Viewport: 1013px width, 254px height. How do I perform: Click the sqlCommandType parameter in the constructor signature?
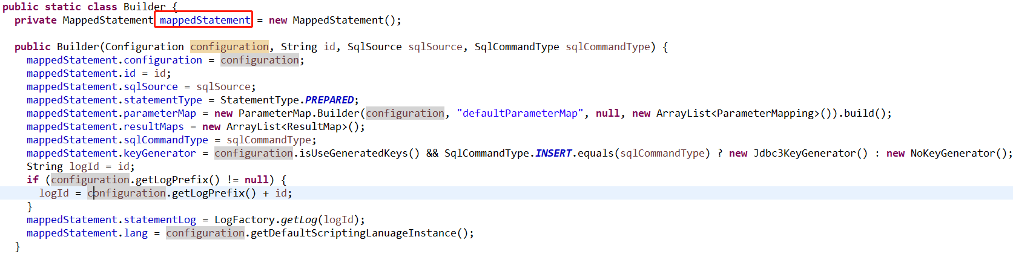608,47
